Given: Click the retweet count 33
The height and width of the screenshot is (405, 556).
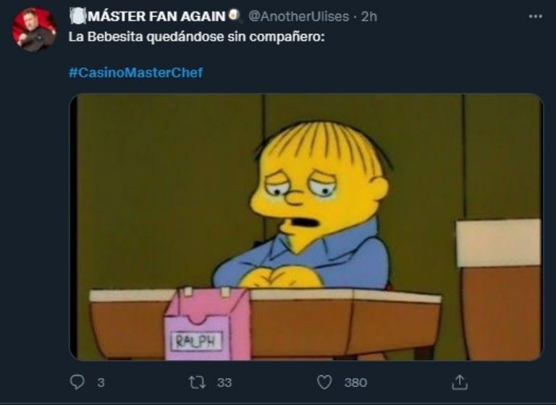Looking at the screenshot, I should pos(224,383).
